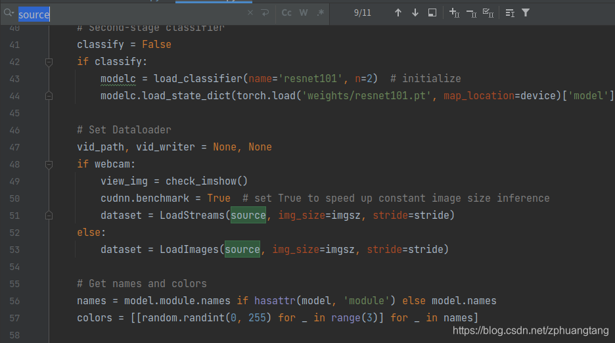Image resolution: width=615 pixels, height=343 pixels.
Task: Click line number 47 in gutter
Action: point(14,147)
